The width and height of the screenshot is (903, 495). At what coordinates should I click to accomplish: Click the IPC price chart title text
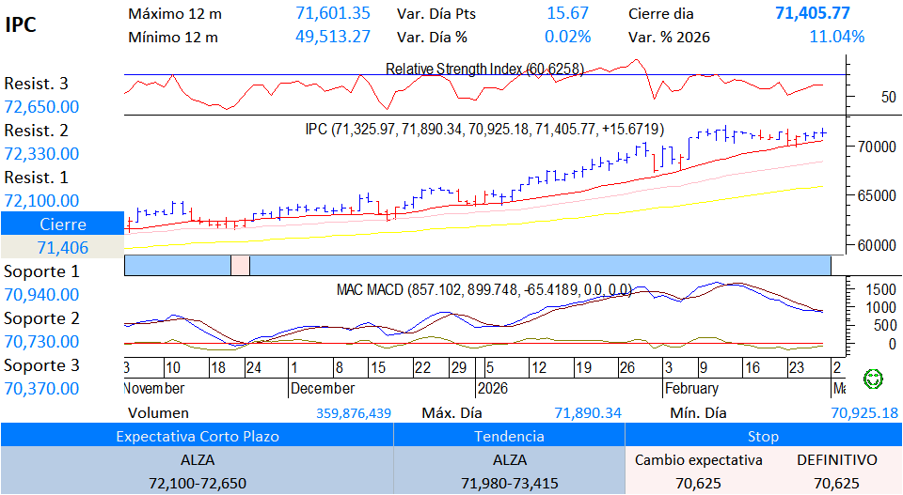(484, 129)
